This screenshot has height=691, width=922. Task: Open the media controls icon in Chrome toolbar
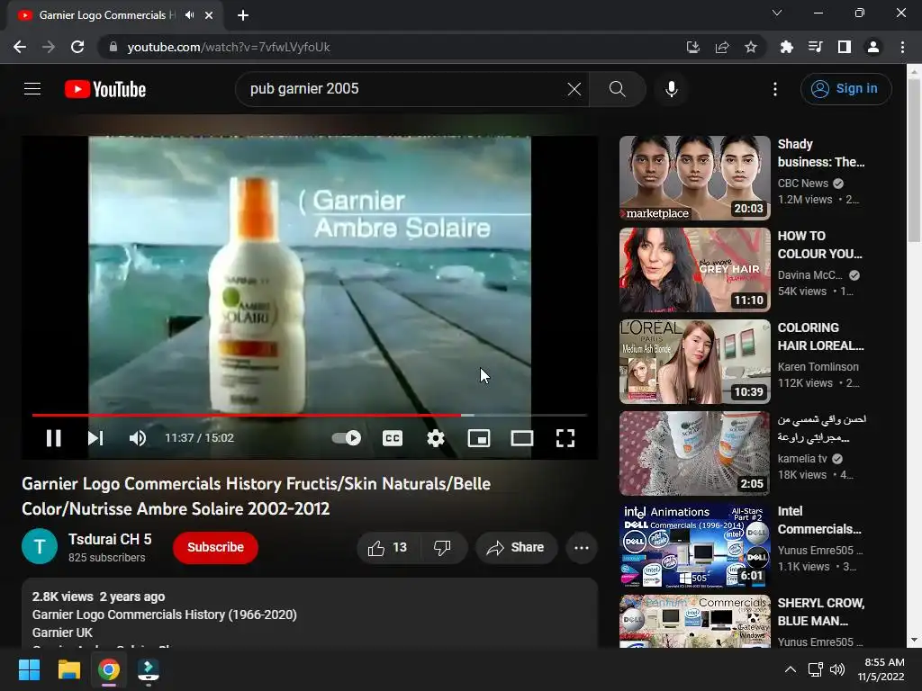coord(816,47)
